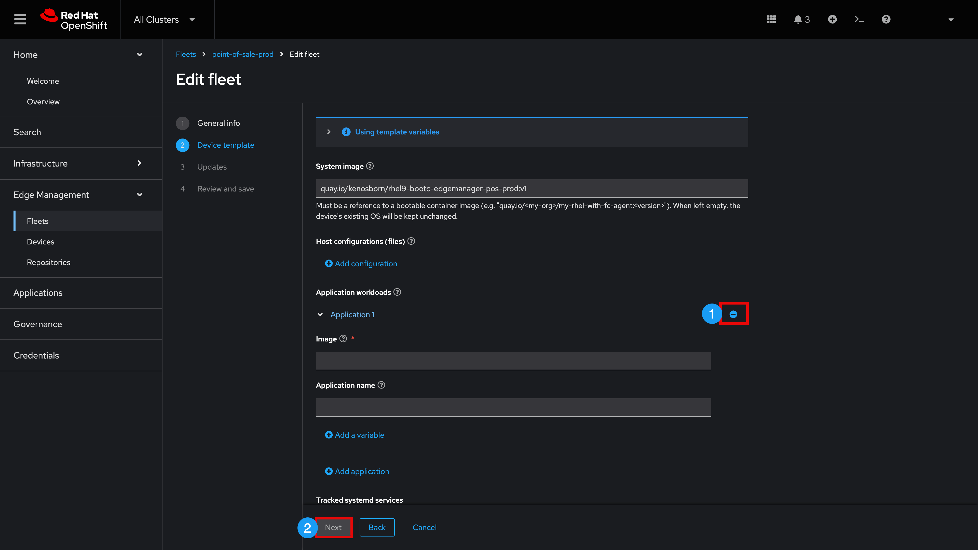Show help for Application workloads
This screenshot has width=978, height=550.
pyautogui.click(x=397, y=292)
